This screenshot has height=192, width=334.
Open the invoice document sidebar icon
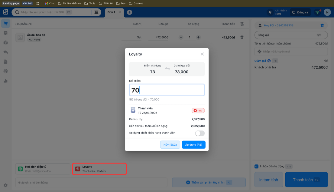coord(5,62)
